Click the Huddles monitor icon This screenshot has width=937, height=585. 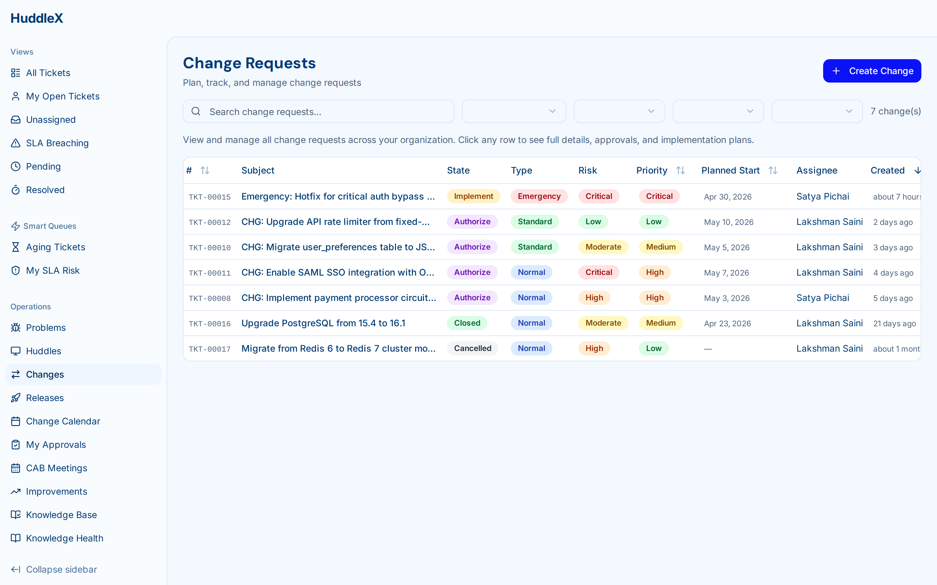pos(16,351)
